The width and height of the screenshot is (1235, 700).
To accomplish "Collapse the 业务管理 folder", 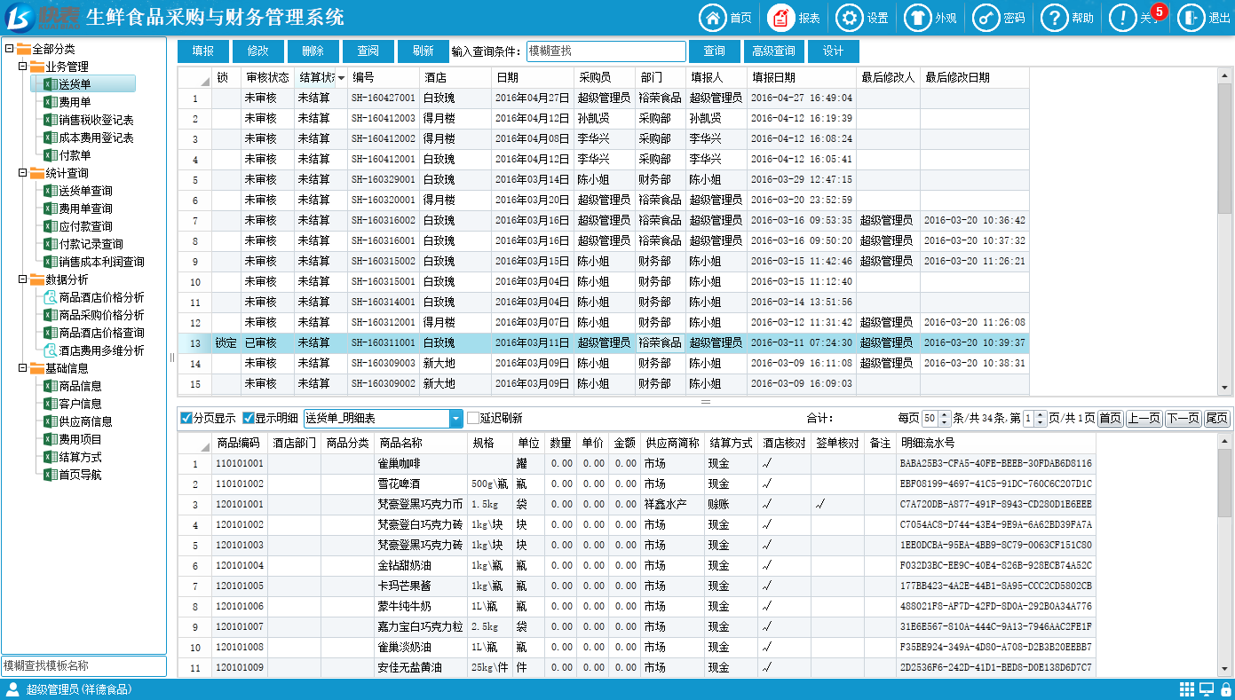I will pos(23,67).
